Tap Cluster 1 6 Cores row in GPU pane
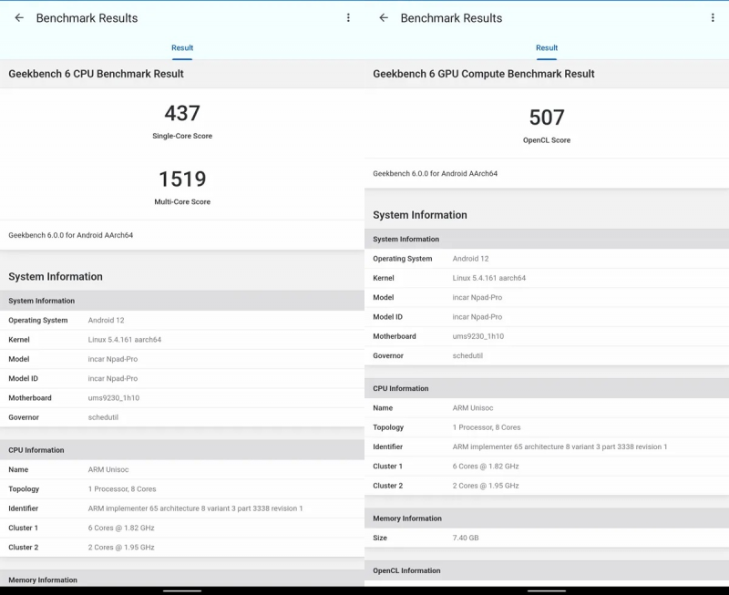Viewport: 729px width, 595px height. pyautogui.click(x=547, y=467)
